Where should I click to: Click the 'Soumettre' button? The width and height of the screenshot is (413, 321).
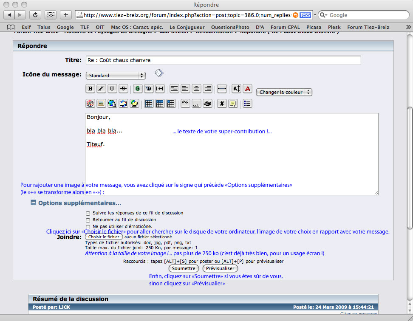[x=184, y=268]
